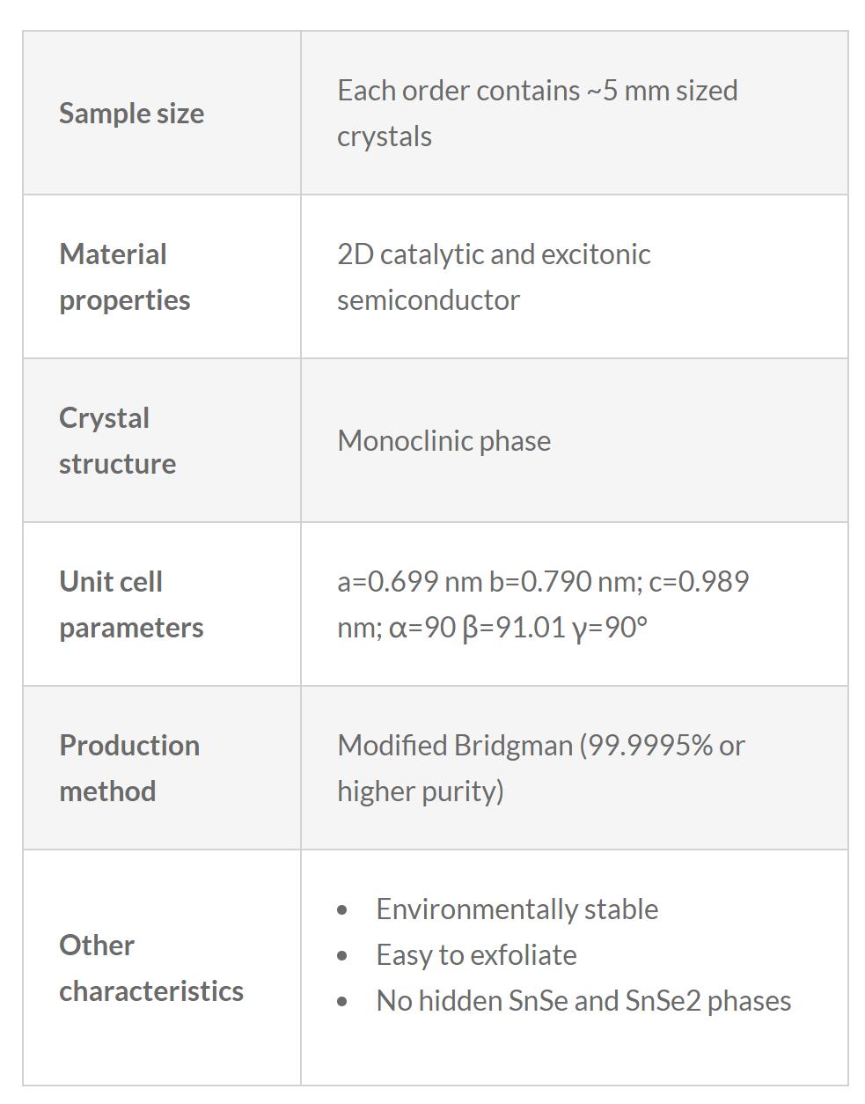Click the 'higher purity)' text line
The image size is (865, 1104).
[421, 791]
